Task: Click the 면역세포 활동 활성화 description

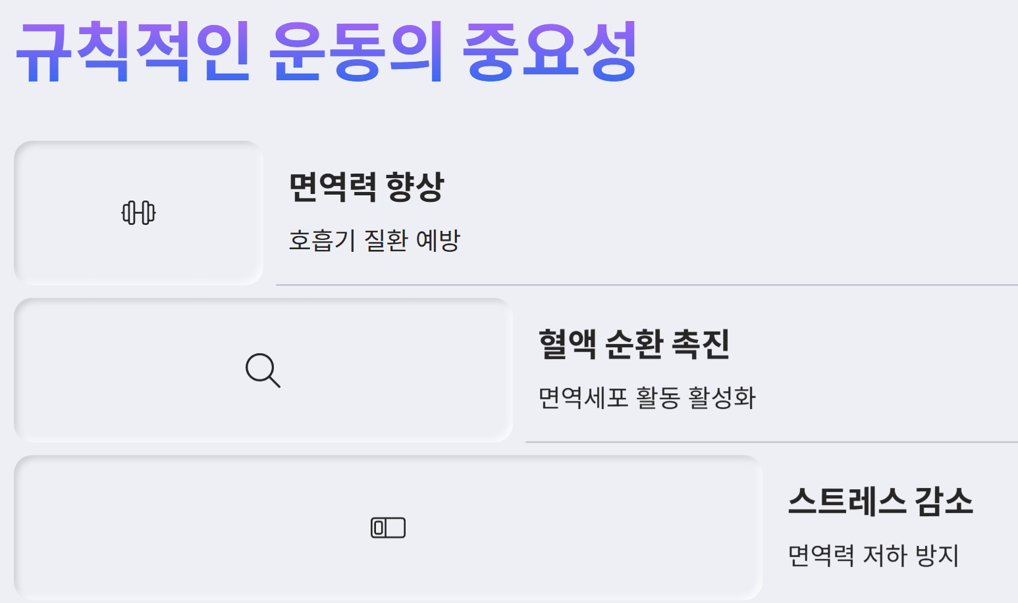Action: pos(647,397)
